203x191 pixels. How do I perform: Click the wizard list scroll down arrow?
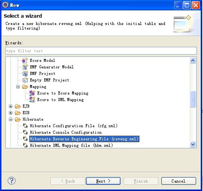click(193, 144)
